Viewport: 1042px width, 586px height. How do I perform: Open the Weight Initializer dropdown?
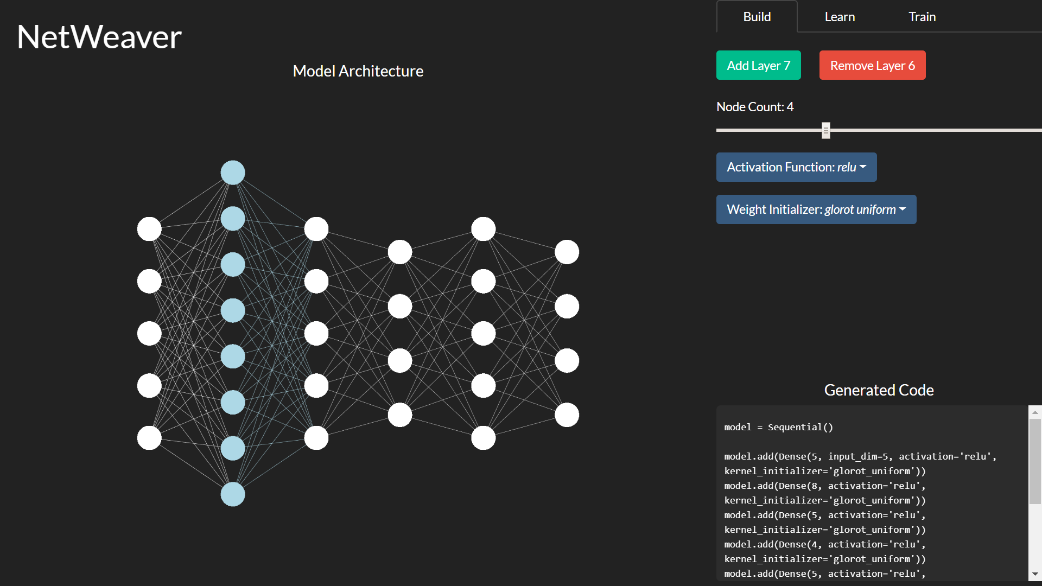[x=816, y=209]
